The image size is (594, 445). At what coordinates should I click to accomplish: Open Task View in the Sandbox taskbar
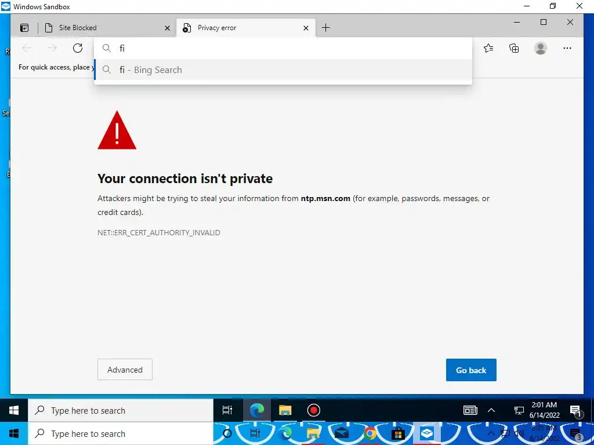click(227, 411)
